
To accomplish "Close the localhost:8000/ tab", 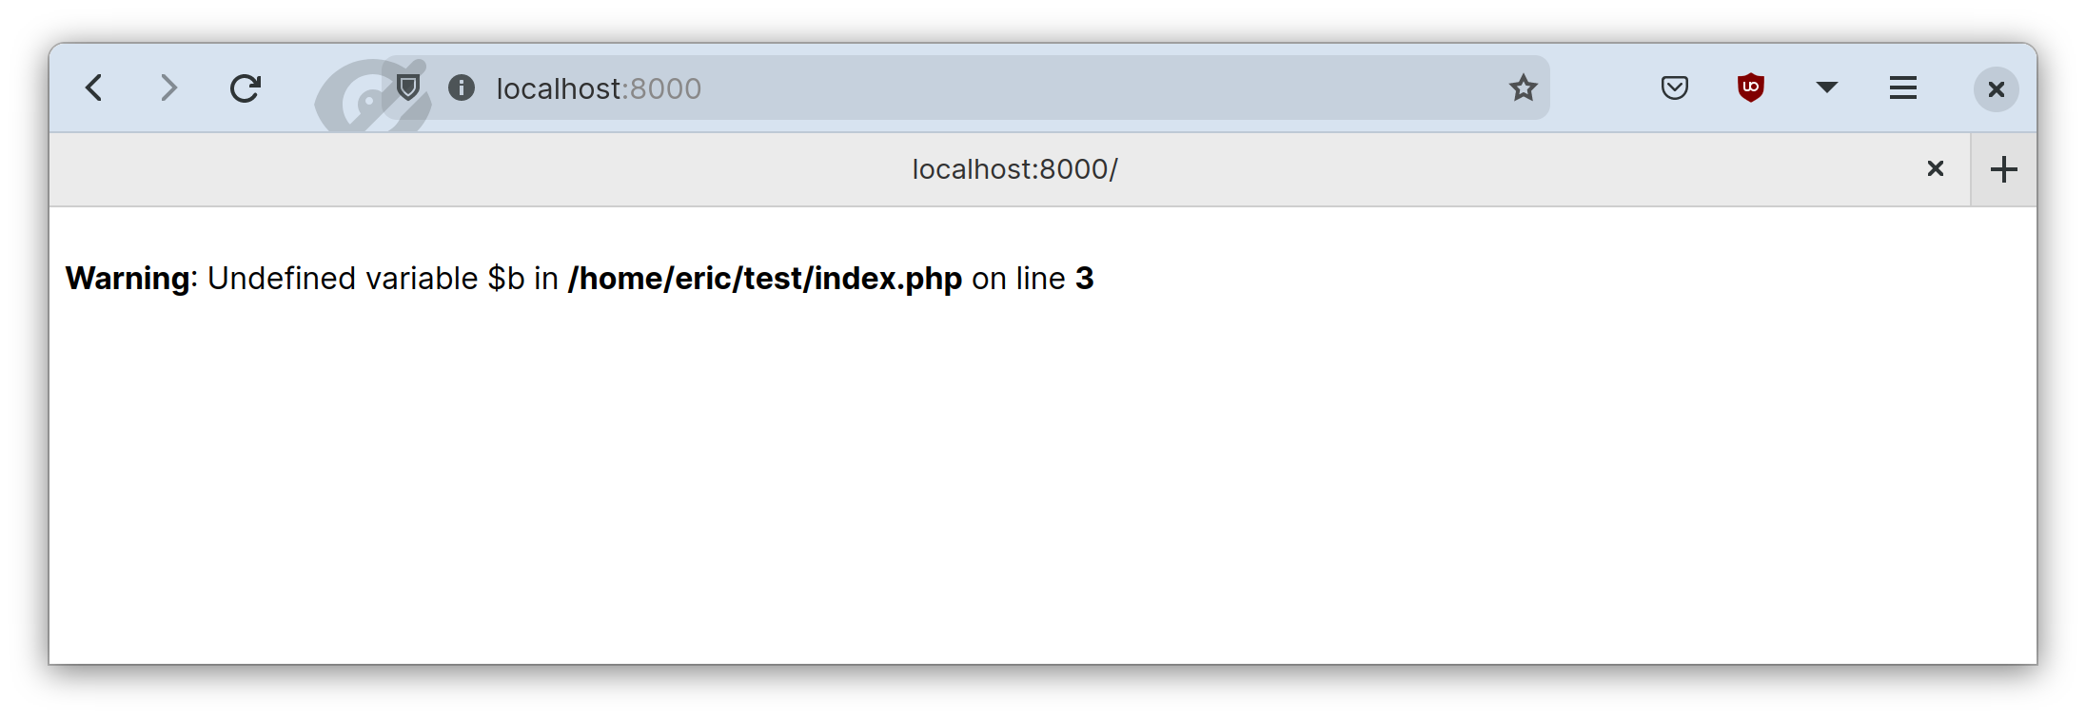I will (x=1935, y=168).
